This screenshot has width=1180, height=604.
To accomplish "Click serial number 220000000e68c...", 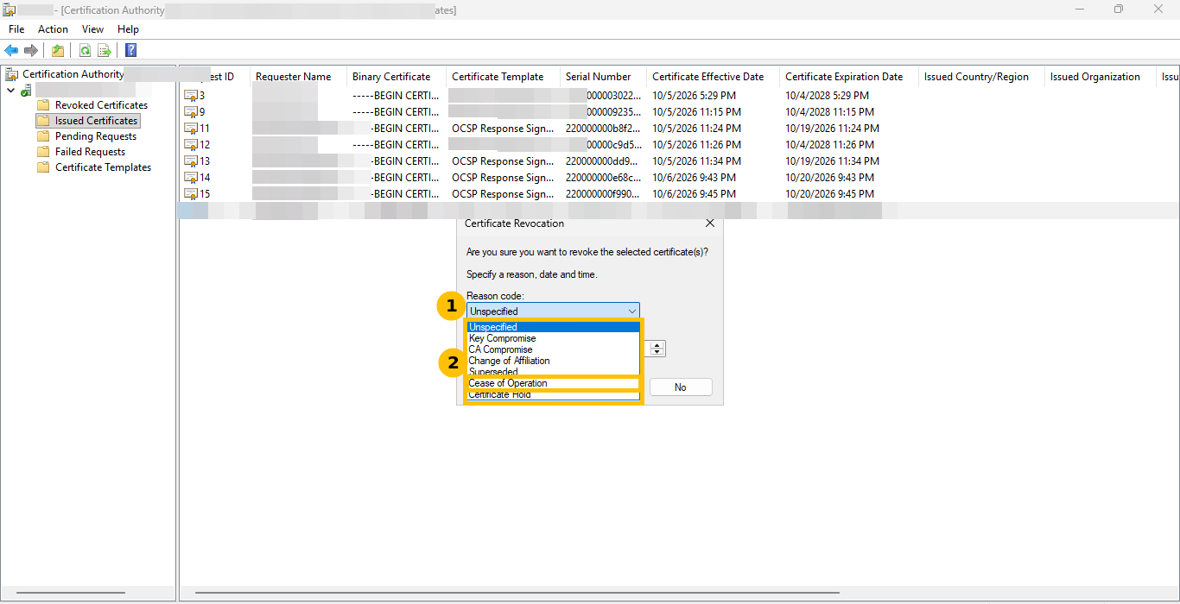I will [603, 177].
